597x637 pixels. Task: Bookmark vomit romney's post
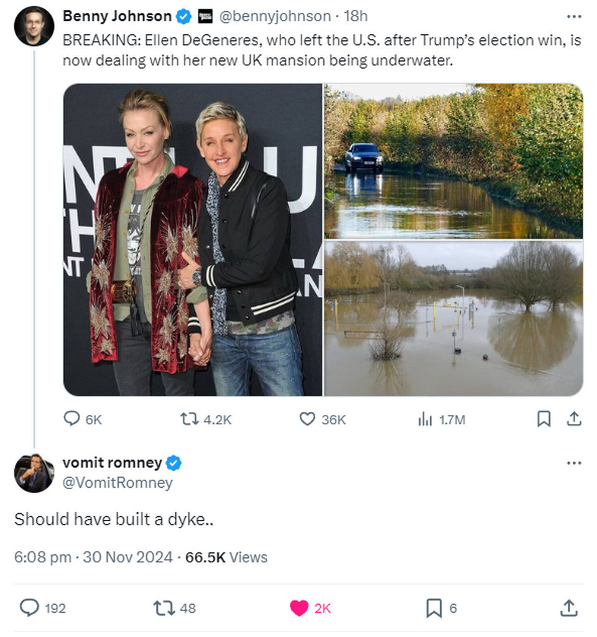433,608
